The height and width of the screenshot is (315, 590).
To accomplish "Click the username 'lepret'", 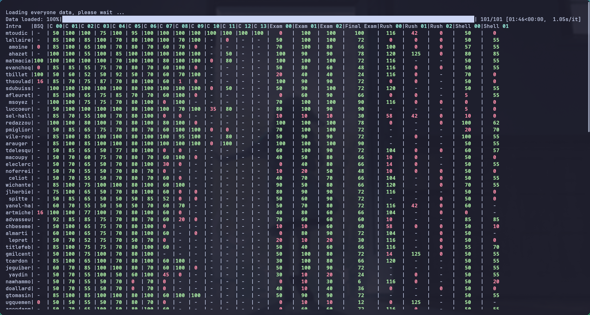I will [x=18, y=240].
